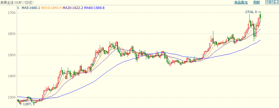Click the left arrow navigation icon

point(268,2)
